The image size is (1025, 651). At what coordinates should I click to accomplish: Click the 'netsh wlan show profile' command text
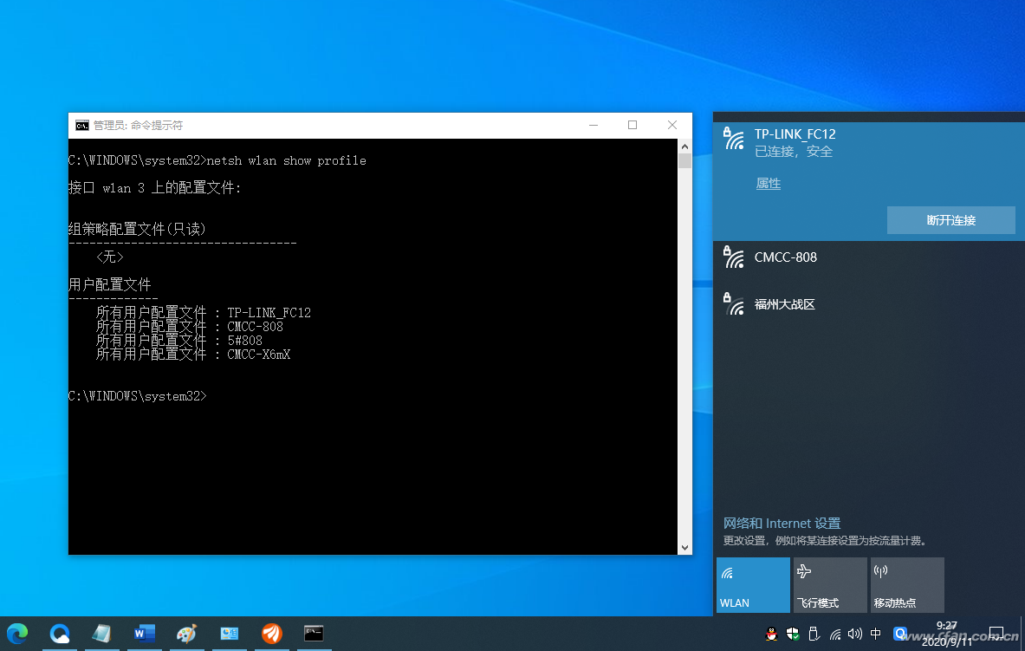click(x=286, y=161)
